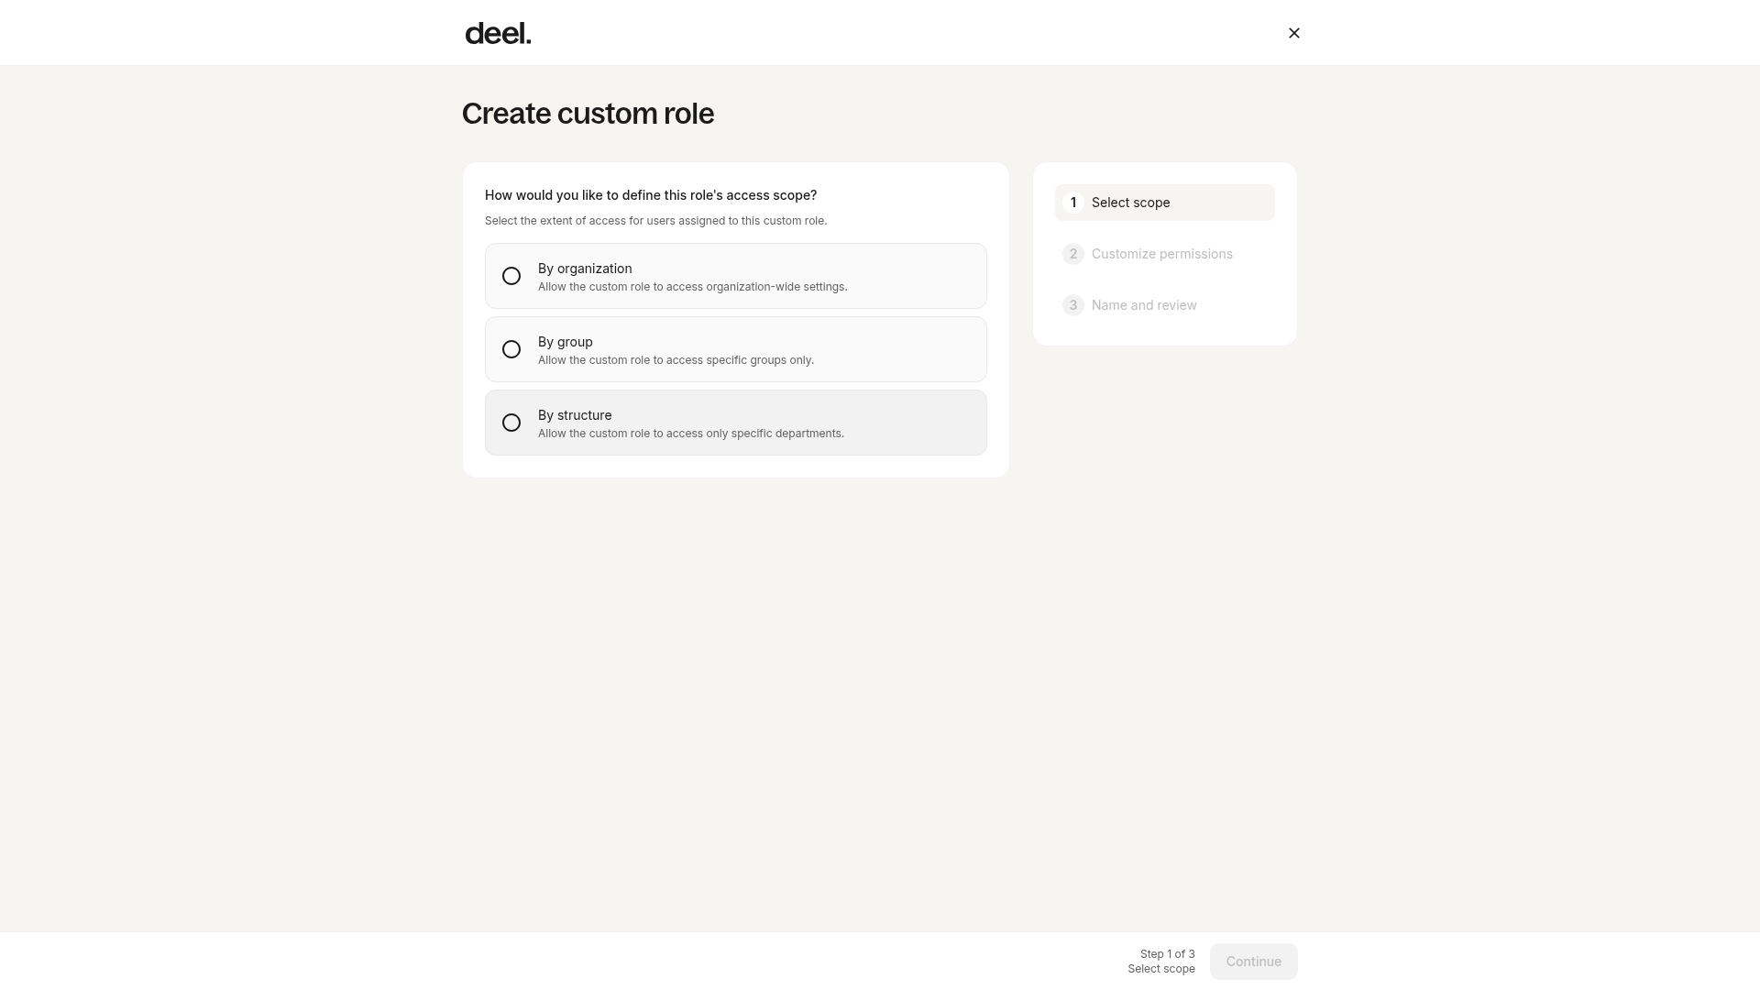
Task: Click the organization-wide settings description
Action: [693, 287]
